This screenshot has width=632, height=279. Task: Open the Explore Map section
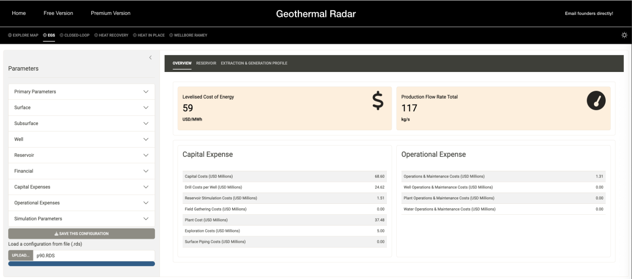(x=23, y=35)
